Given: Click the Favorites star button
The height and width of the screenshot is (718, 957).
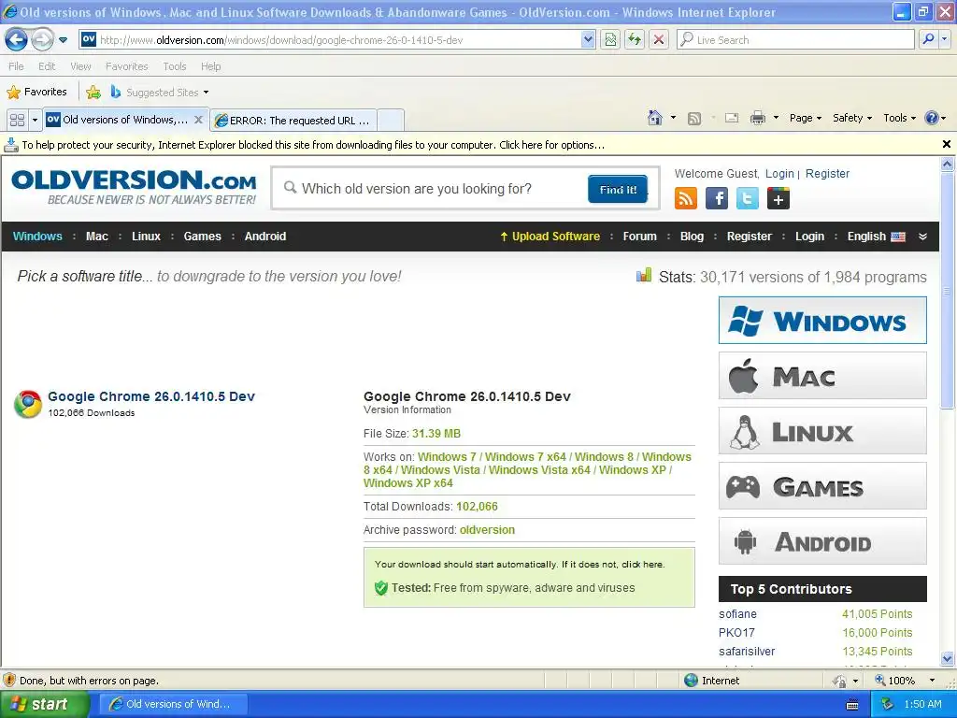Looking at the screenshot, I should pos(36,92).
